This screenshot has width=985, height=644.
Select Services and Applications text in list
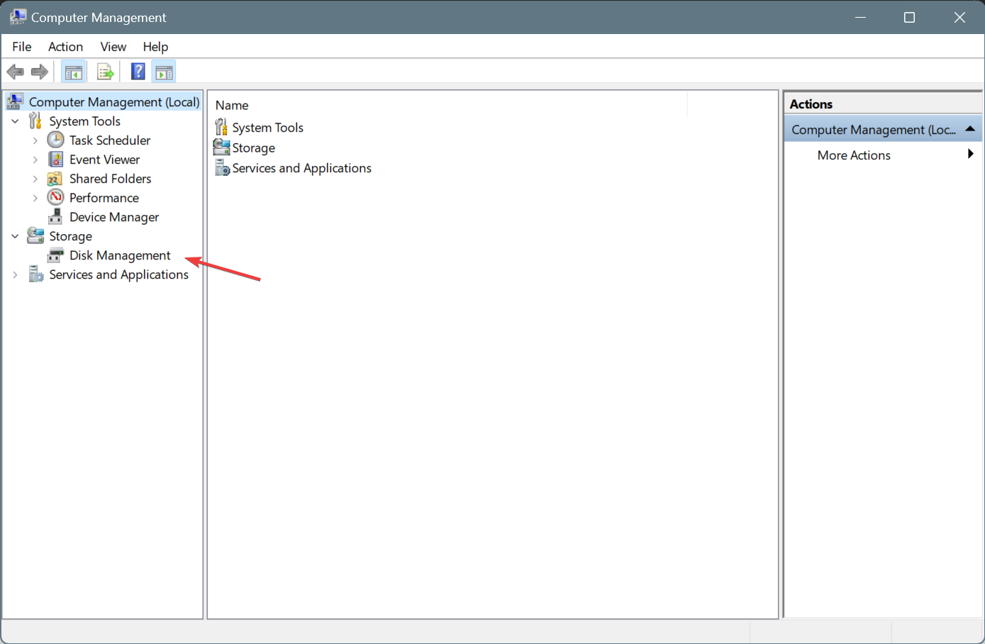302,168
